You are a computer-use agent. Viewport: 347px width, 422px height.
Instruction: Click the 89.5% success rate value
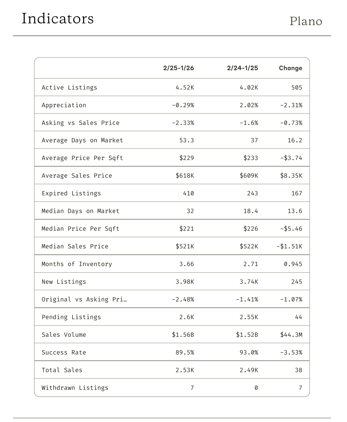[185, 352]
